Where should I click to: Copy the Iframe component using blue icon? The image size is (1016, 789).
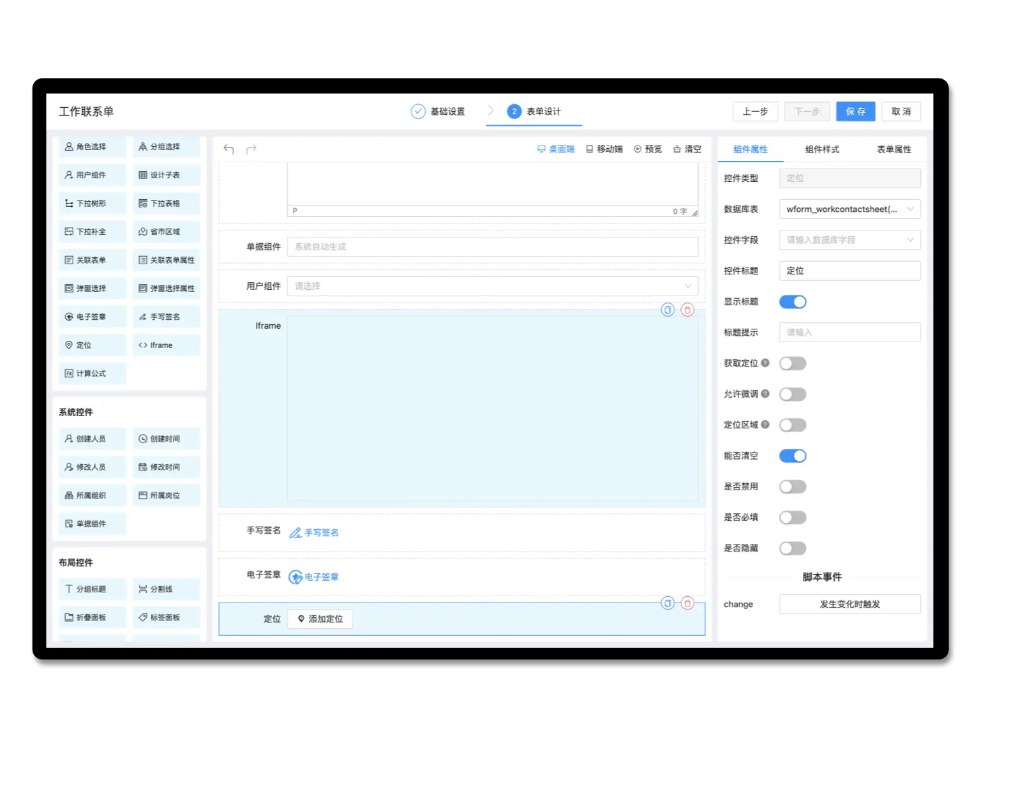click(x=668, y=310)
